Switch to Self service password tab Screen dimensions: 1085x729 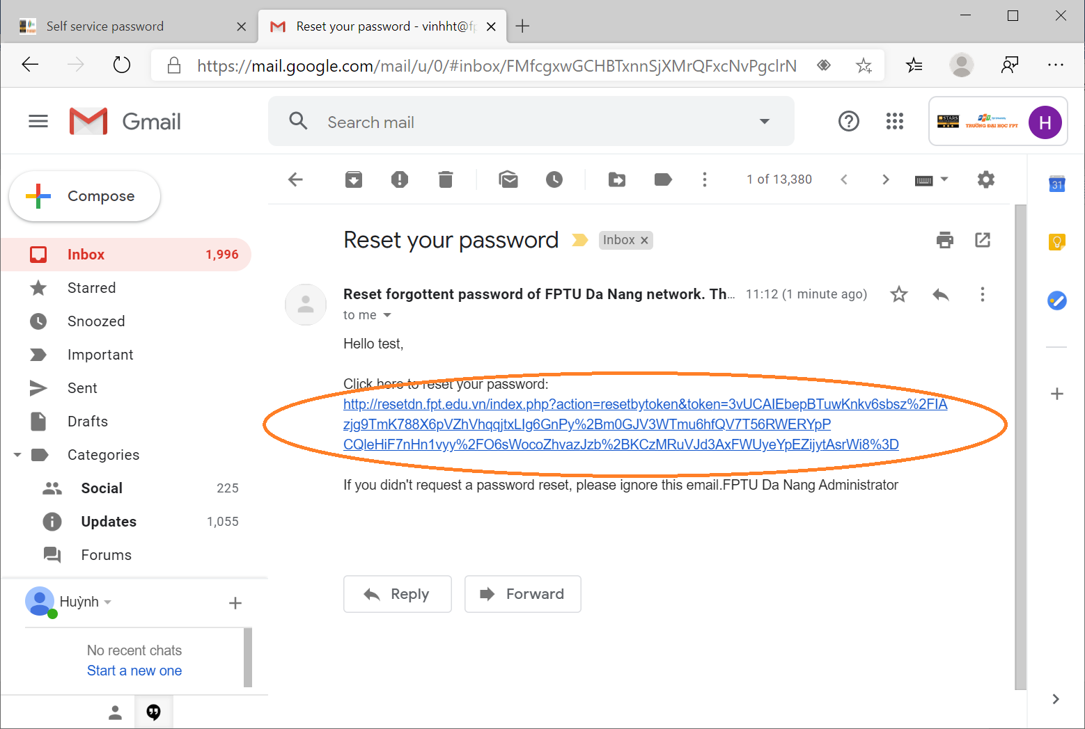105,26
